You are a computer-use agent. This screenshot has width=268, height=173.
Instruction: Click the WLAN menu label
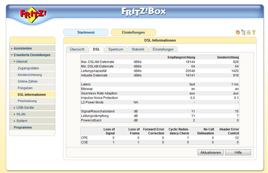(21, 114)
